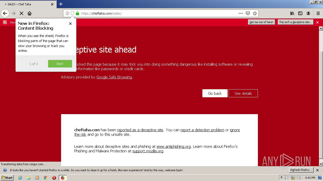Click scrollbar down arrow
The image size is (323, 181).
321,164
